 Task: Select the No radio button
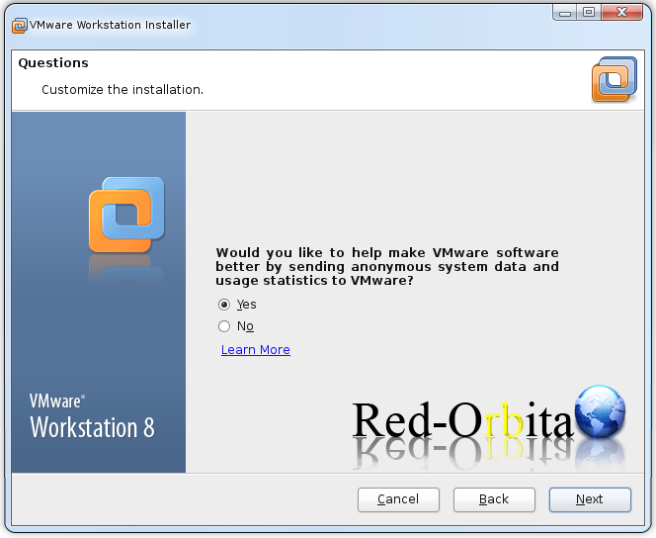point(224,326)
